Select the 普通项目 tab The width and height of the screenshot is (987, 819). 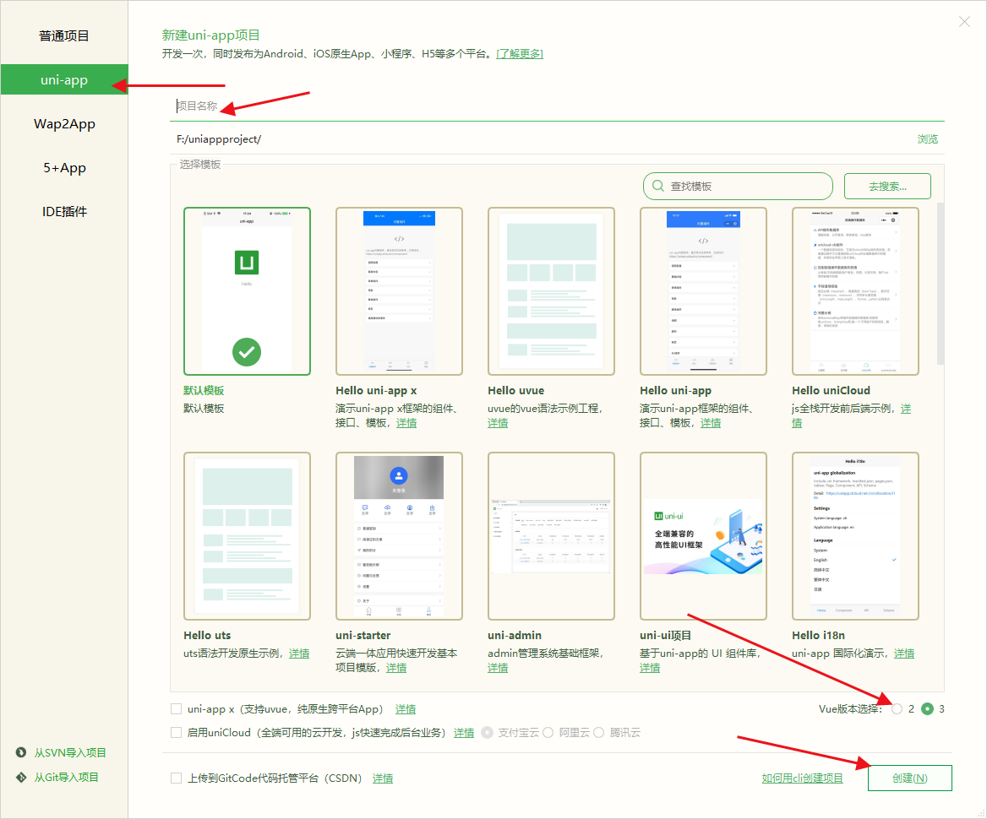(x=64, y=35)
